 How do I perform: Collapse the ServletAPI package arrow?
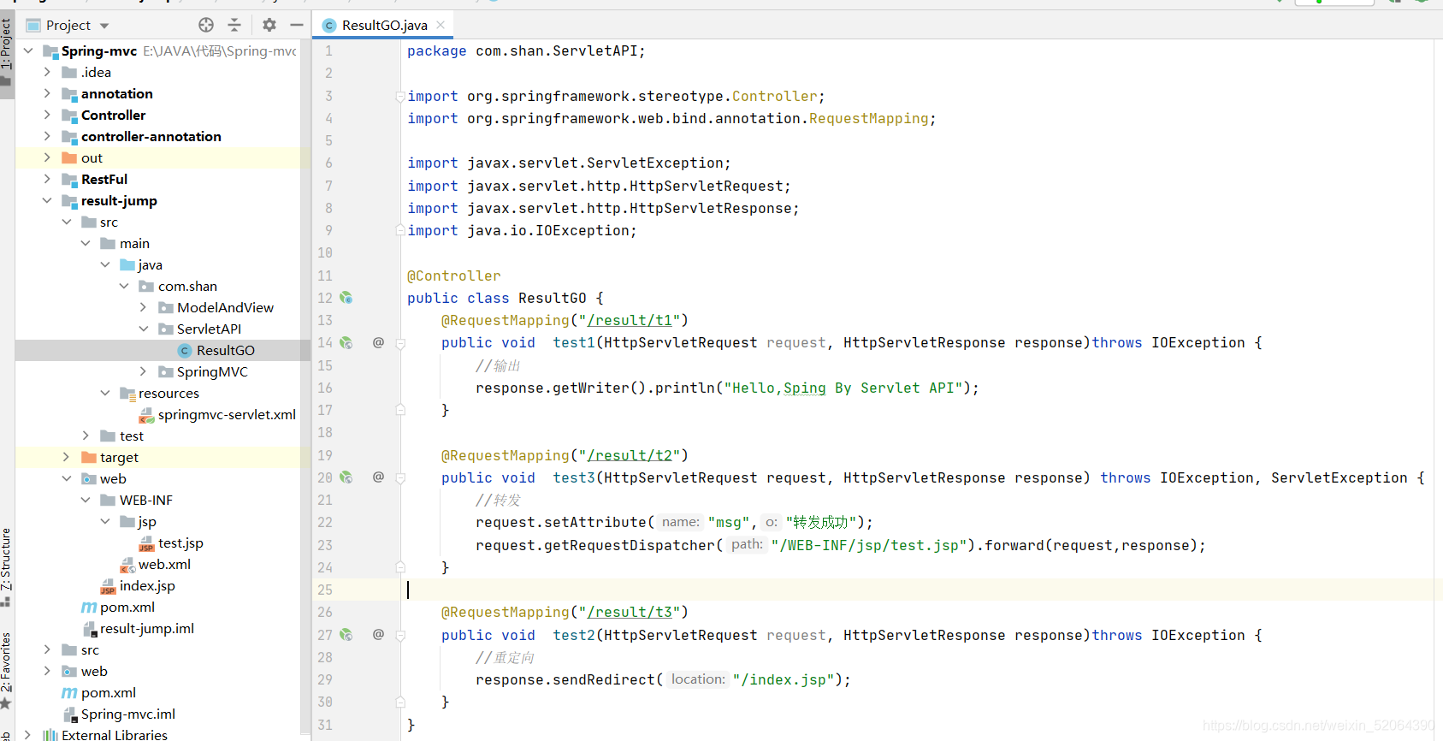143,329
